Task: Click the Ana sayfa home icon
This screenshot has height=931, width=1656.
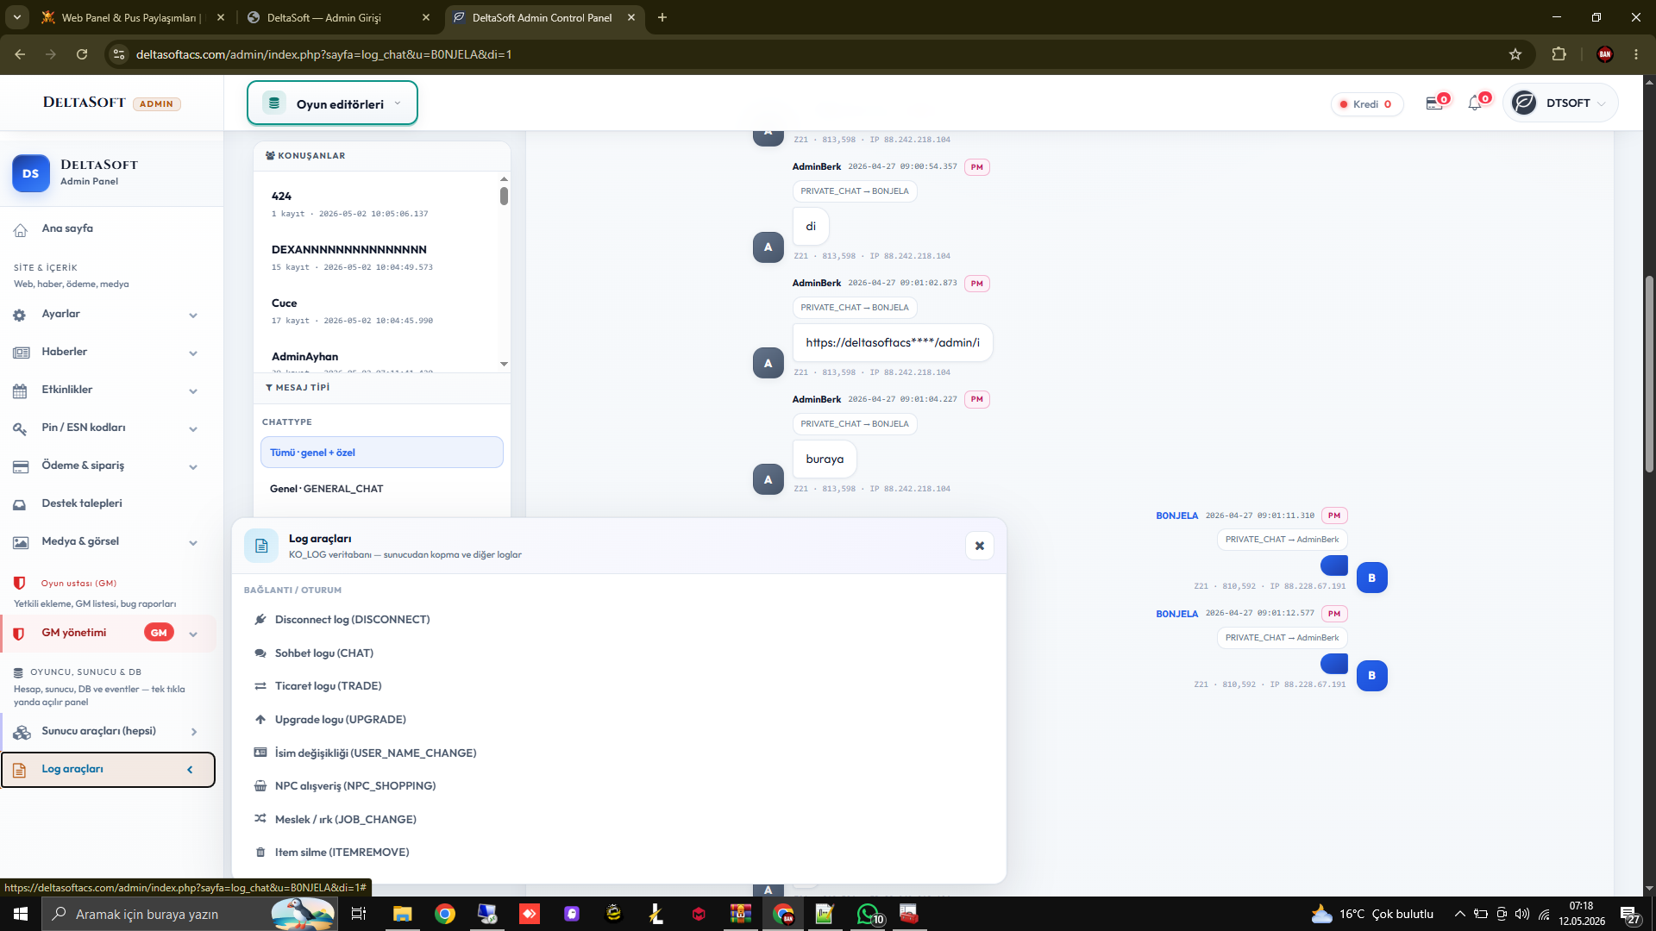Action: pos(21,229)
